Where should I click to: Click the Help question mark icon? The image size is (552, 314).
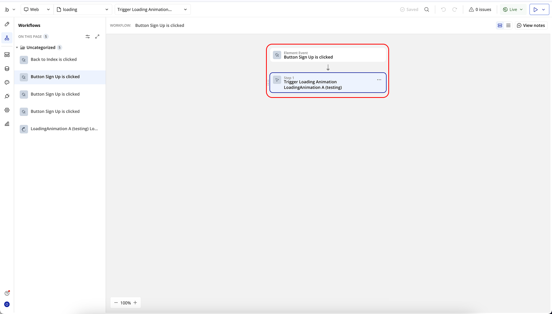pyautogui.click(x=7, y=293)
